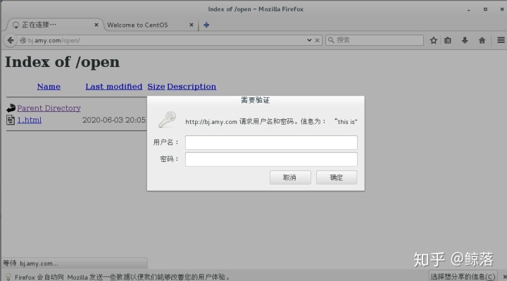
Task: Open the Firefox hamburger menu
Action: point(501,40)
